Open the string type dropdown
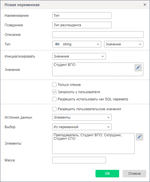The width and height of the screenshot is (150, 182). [77, 44]
